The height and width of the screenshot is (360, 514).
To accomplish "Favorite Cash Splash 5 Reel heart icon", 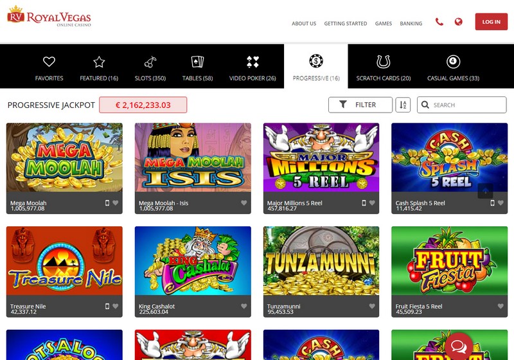I will [501, 203].
